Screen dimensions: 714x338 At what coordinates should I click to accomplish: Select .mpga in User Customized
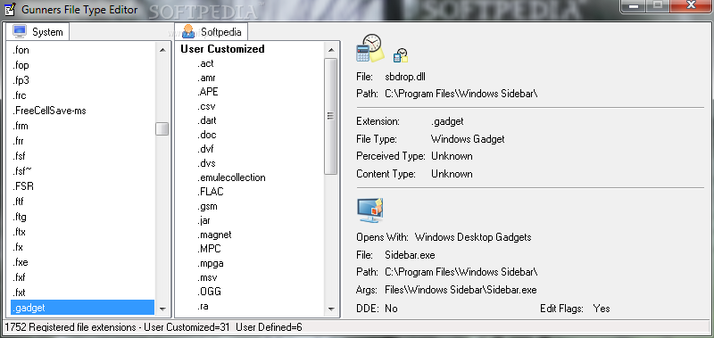point(211,263)
